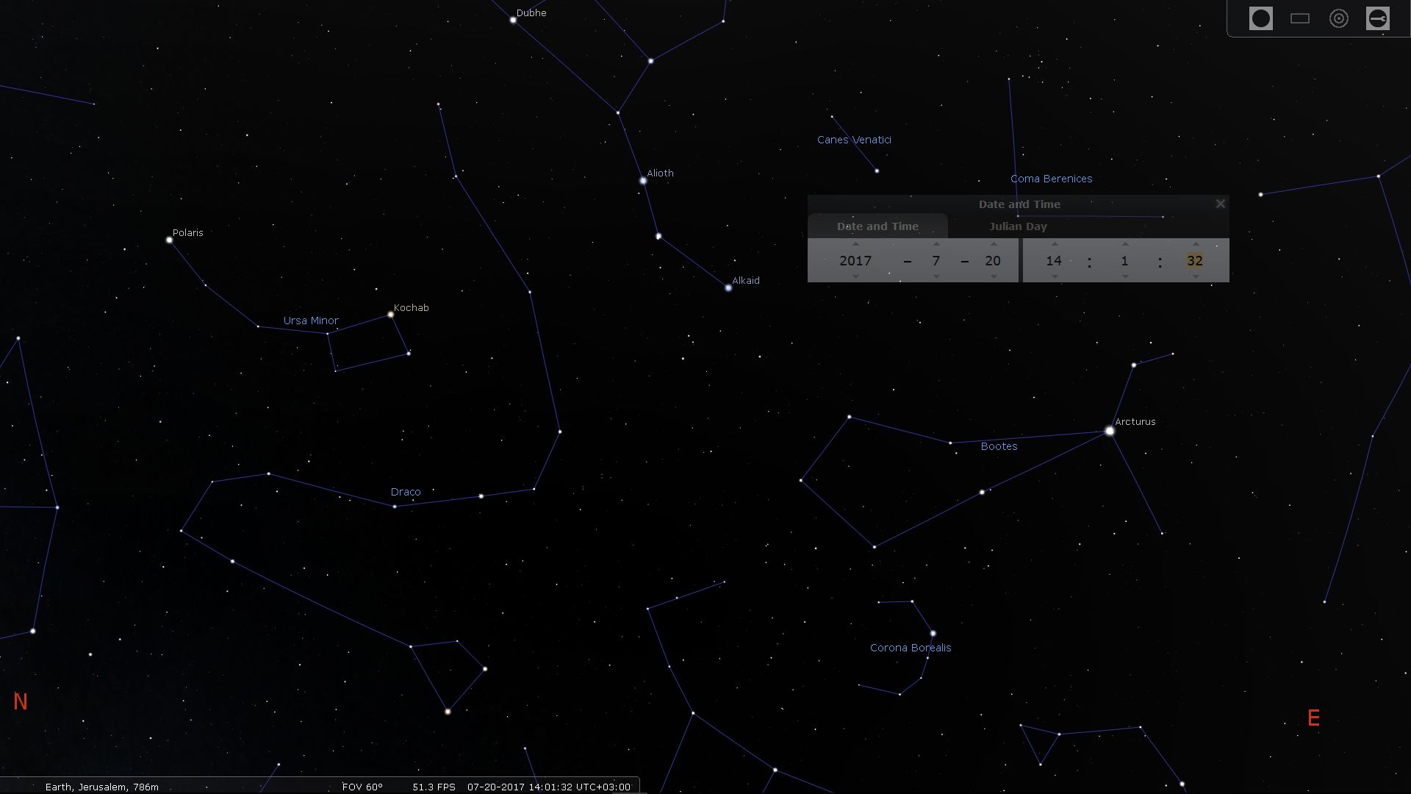Select the star Alioth
This screenshot has width=1411, height=794.
(643, 180)
